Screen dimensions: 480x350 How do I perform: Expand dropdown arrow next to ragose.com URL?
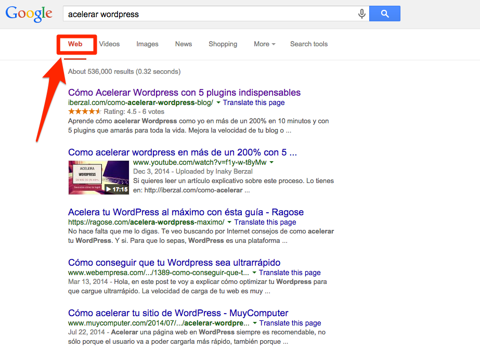(229, 222)
